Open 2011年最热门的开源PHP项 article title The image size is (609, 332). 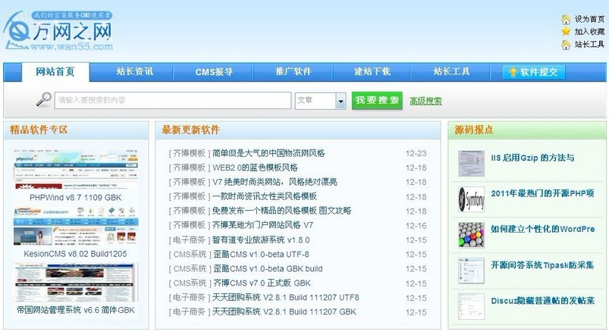[542, 193]
